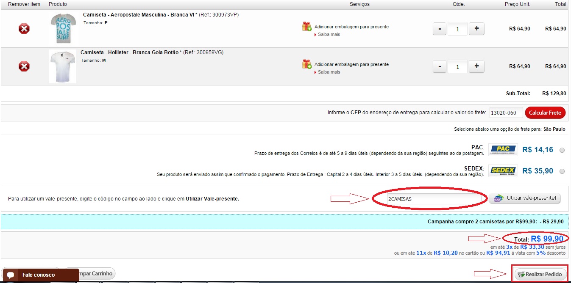Click the Serviços column header

coord(359,4)
